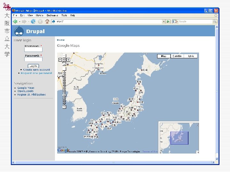Go to the Home page icon
Image resolution: width=230 pixels, height=172 pixels.
pyautogui.click(x=47, y=22)
